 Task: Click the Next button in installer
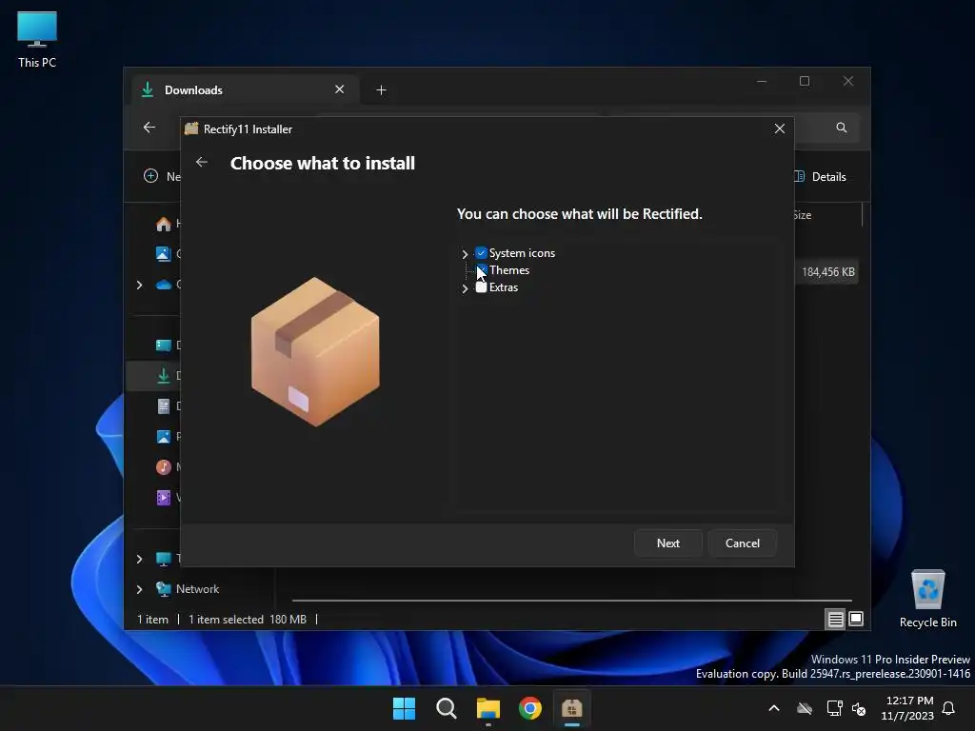point(667,543)
